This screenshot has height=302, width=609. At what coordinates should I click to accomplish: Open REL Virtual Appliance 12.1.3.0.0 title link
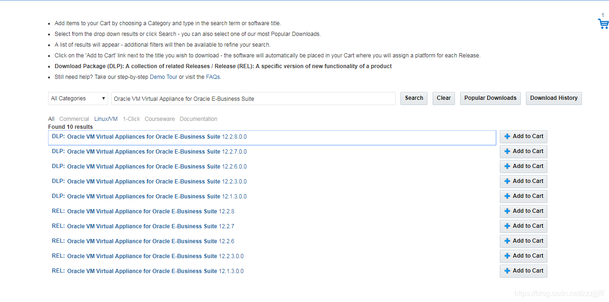tap(155, 271)
